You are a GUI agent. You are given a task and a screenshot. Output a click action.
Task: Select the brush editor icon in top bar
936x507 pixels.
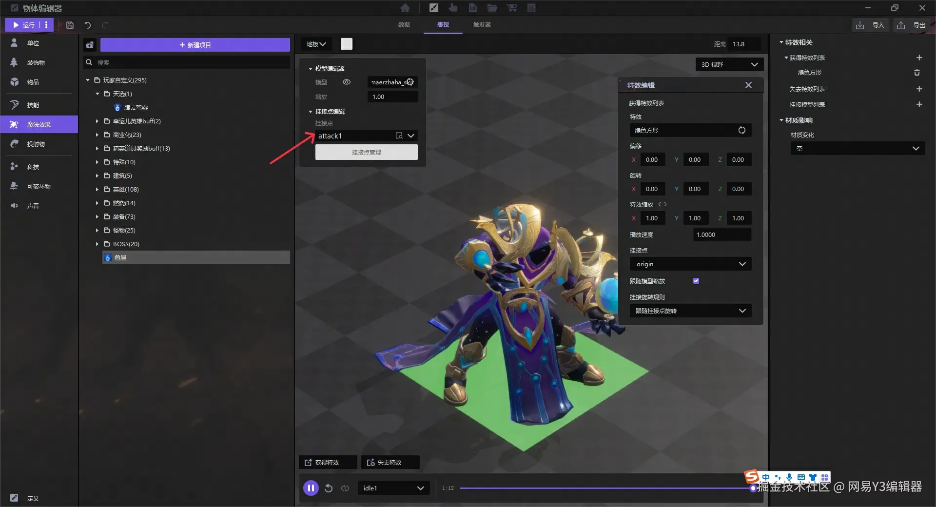click(x=434, y=8)
